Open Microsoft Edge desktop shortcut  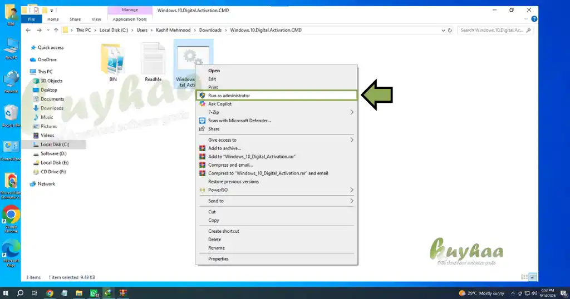(11, 253)
